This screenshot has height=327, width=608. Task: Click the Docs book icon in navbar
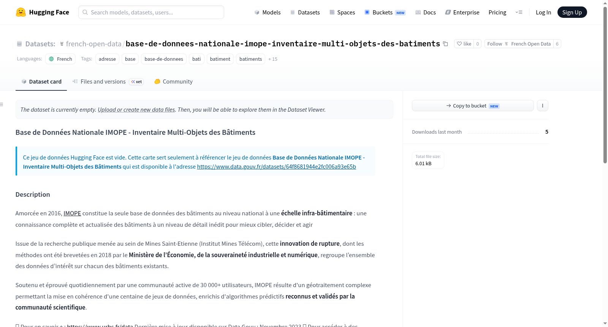418,13
